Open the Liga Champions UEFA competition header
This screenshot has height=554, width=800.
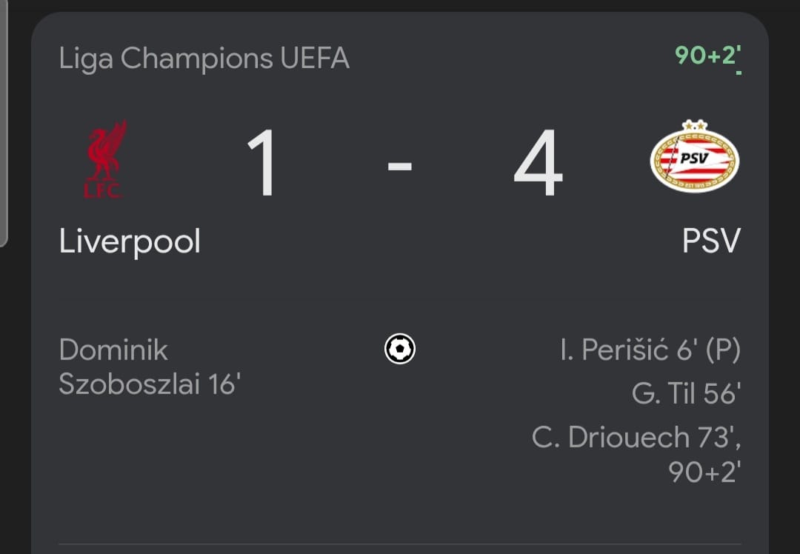[x=204, y=59]
